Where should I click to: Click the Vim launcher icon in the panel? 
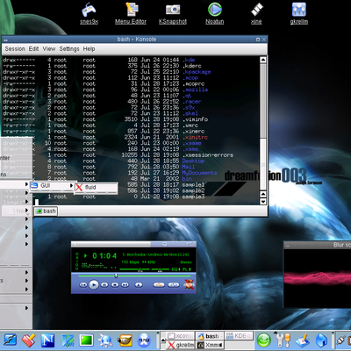pos(67,340)
